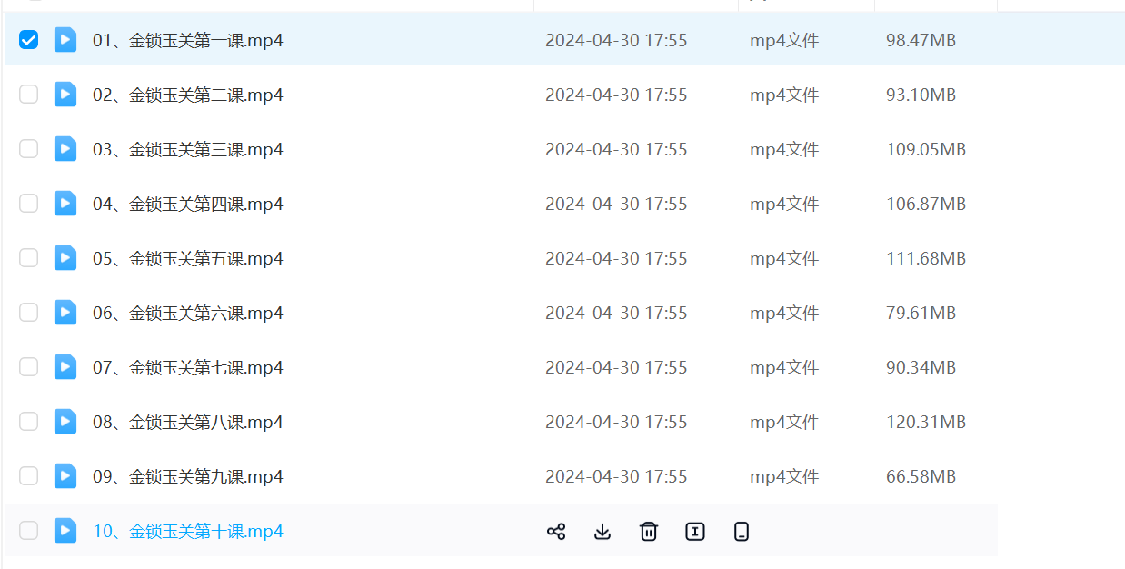Enable the checkbox for 04、金锁玉关第四课.mp4
This screenshot has height=569, width=1125.
[29, 204]
